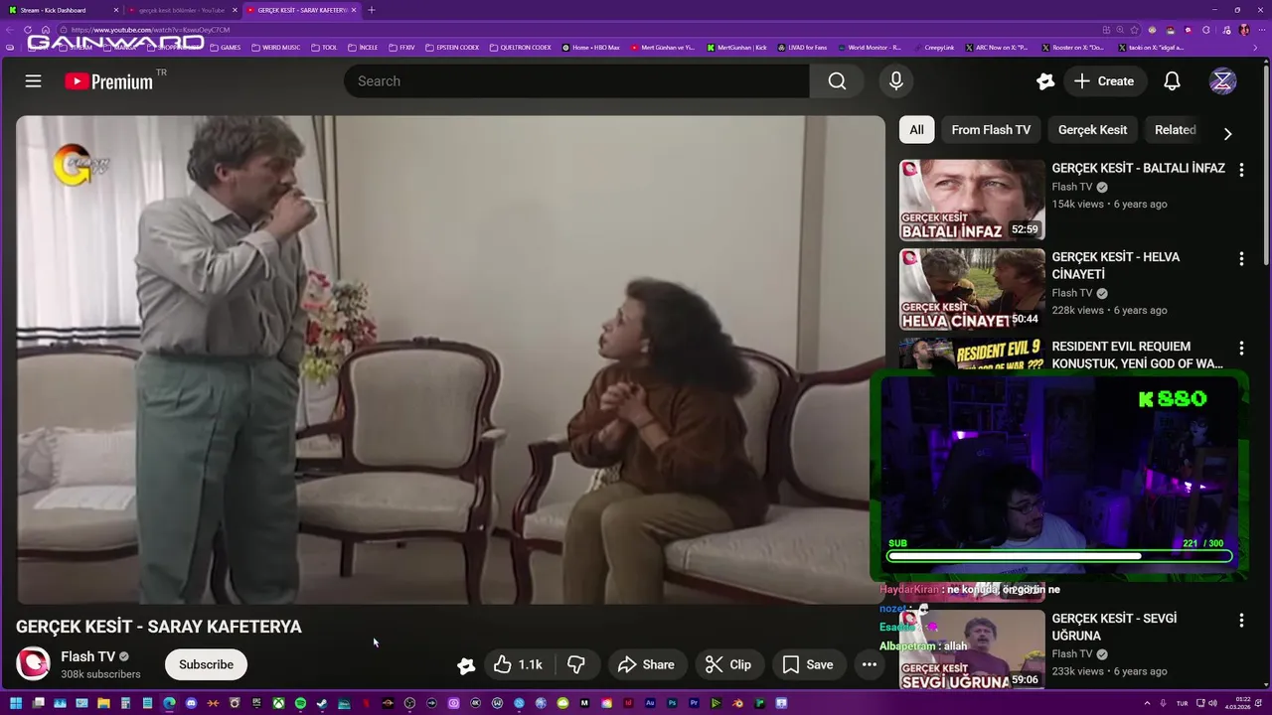Open options menu for Helva Cinayeti video
The height and width of the screenshot is (715, 1272).
tap(1241, 259)
